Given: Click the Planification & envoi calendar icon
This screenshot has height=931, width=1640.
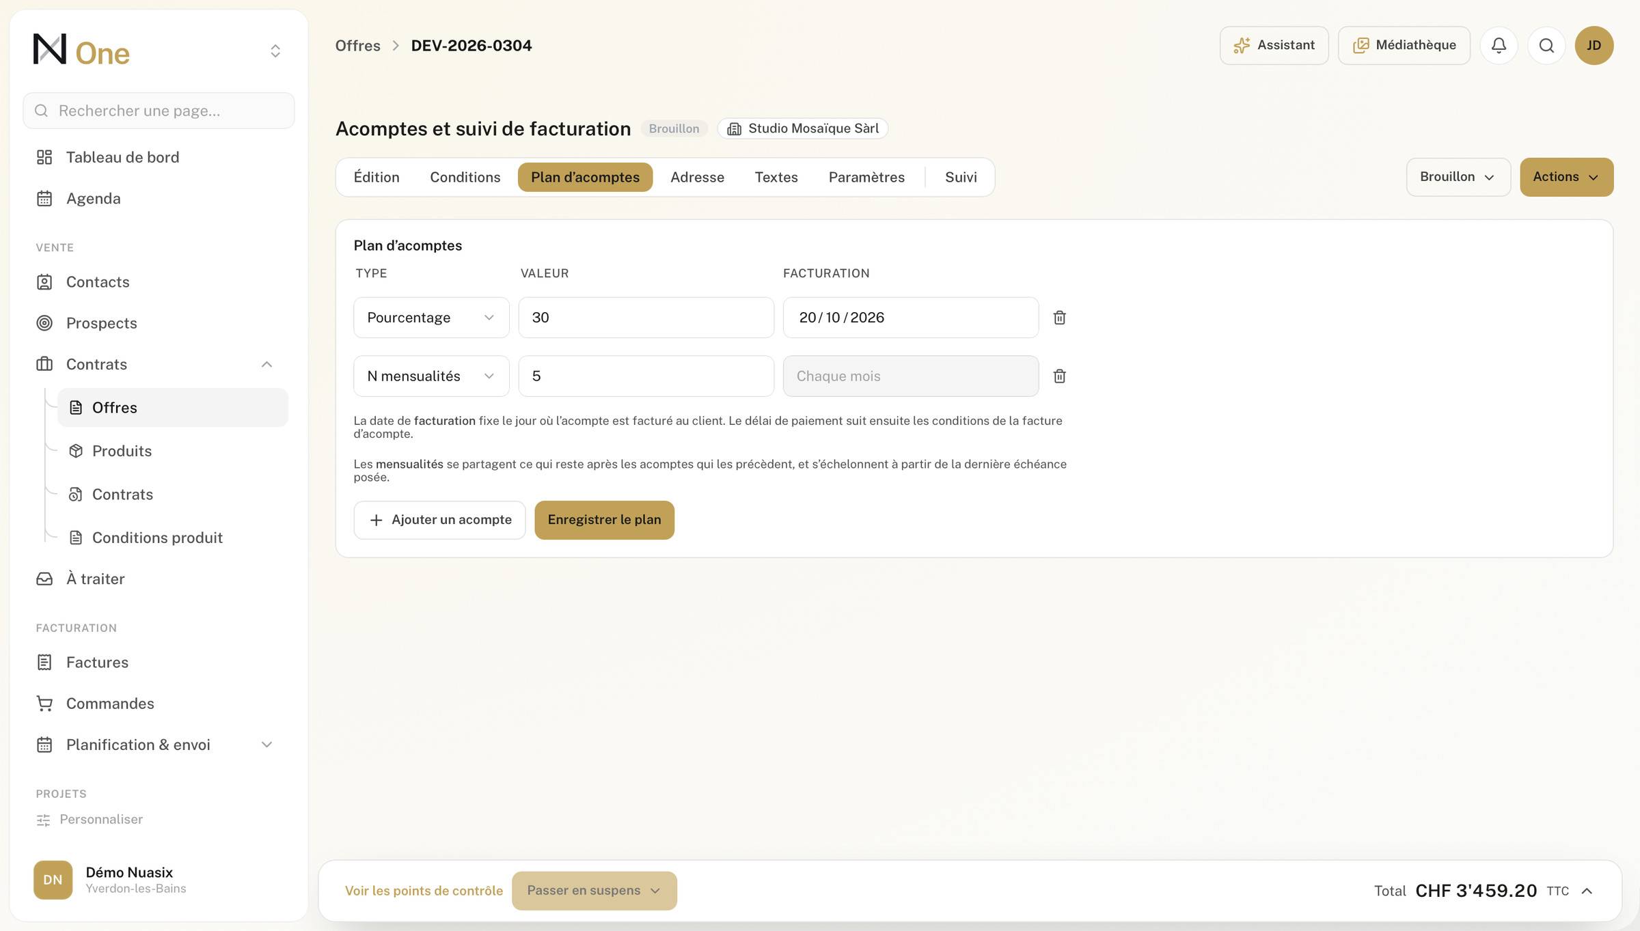Looking at the screenshot, I should (44, 745).
